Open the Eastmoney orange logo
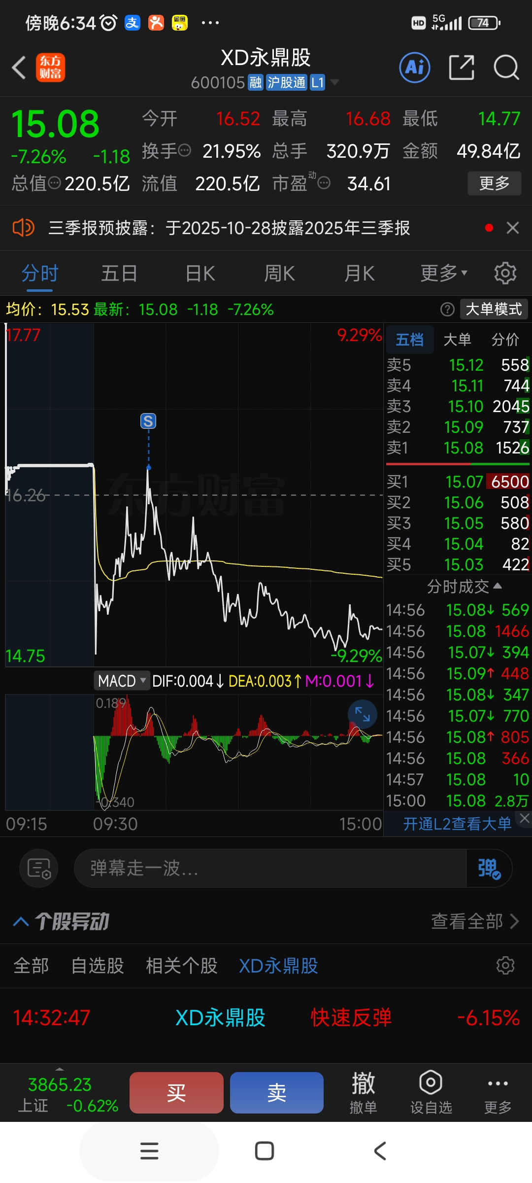 click(x=50, y=68)
